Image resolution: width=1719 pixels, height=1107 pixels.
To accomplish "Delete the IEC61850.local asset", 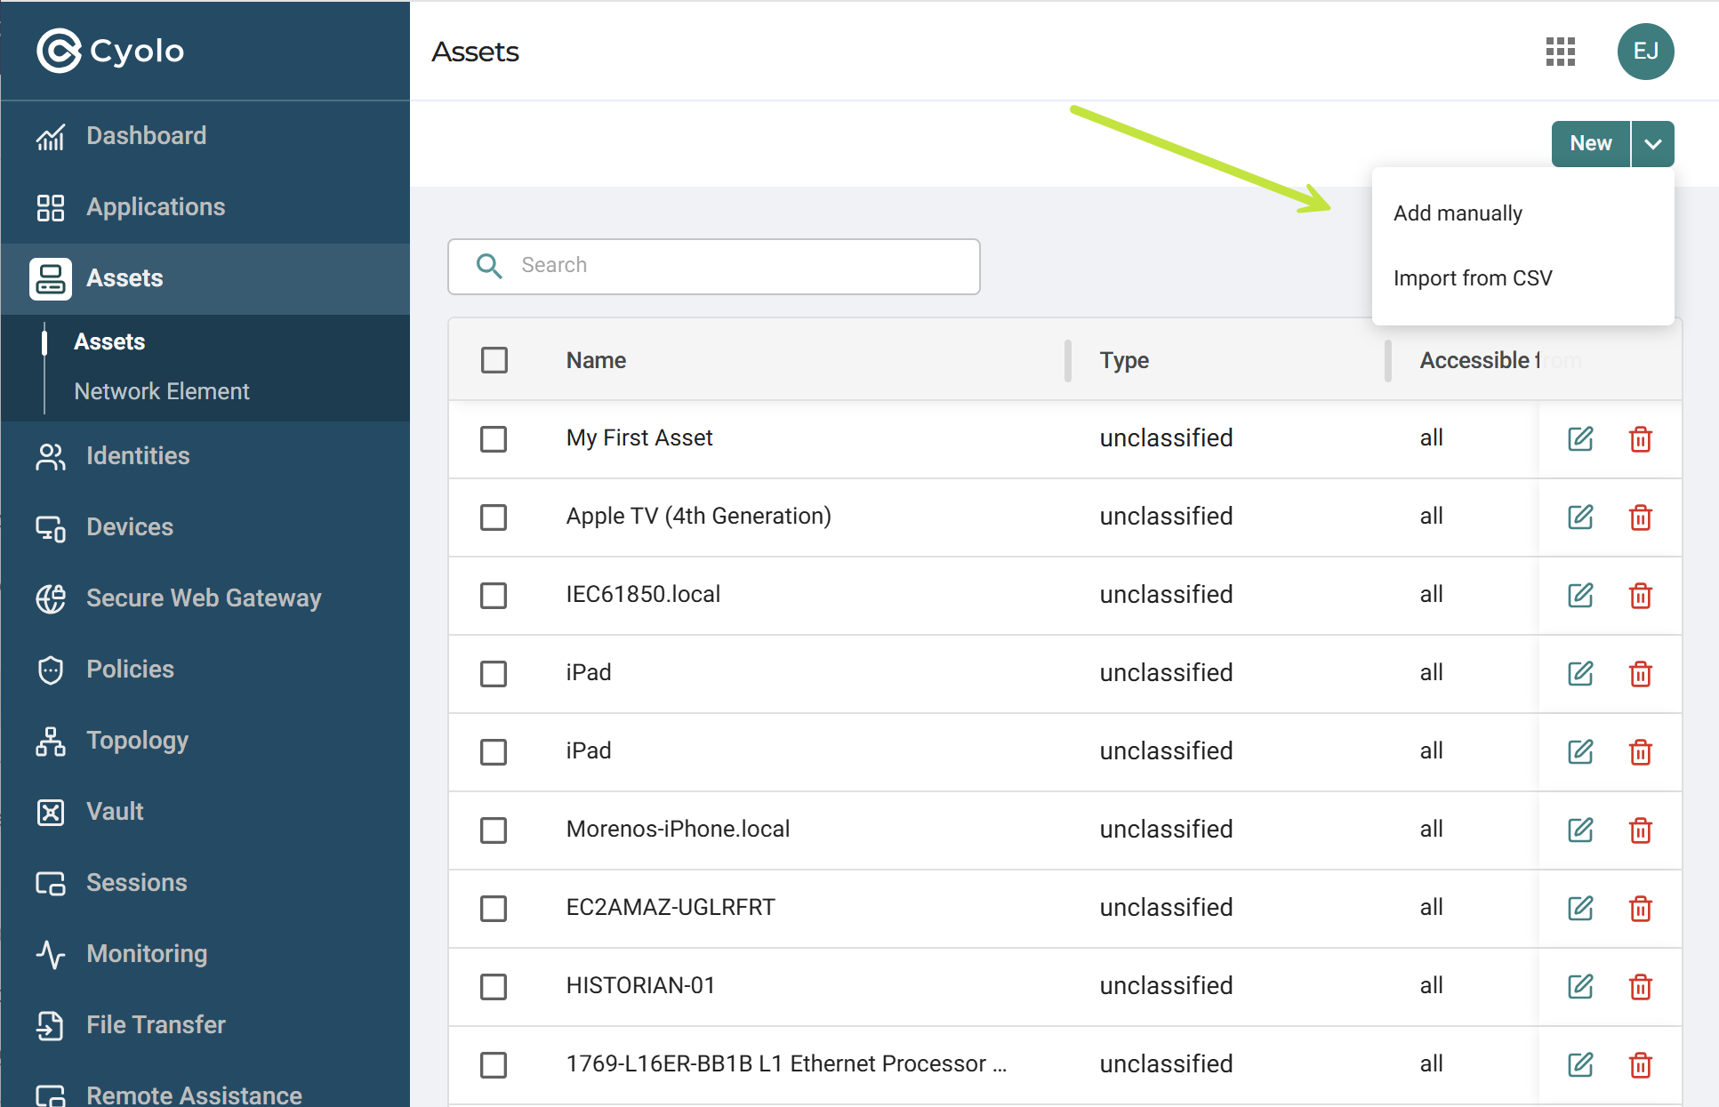I will (1641, 595).
